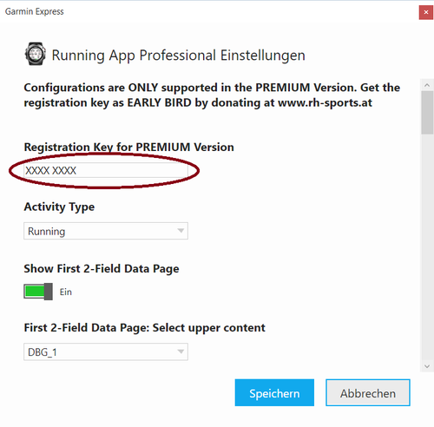Save settings with the Speichern button
Screen dimensions: 434x427
pyautogui.click(x=274, y=392)
